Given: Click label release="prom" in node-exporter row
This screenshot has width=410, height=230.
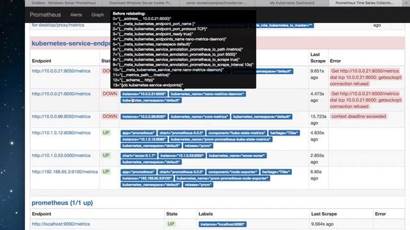Looking at the screenshot, I should (198, 185).
